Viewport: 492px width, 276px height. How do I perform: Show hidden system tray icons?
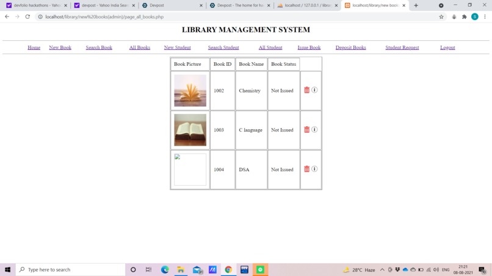pyautogui.click(x=382, y=270)
